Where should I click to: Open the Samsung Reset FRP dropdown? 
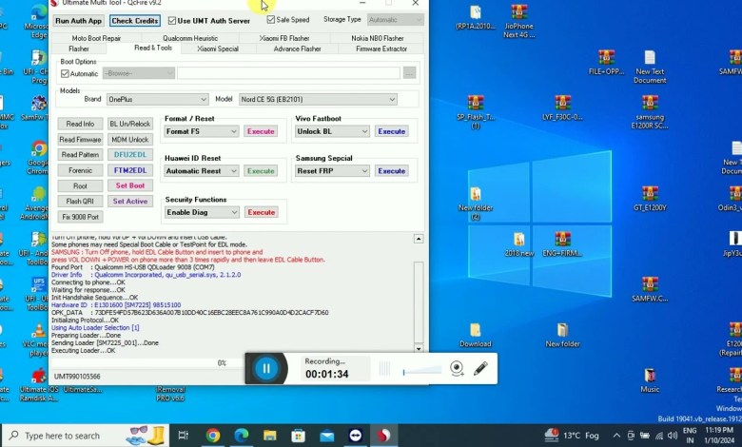(x=332, y=171)
